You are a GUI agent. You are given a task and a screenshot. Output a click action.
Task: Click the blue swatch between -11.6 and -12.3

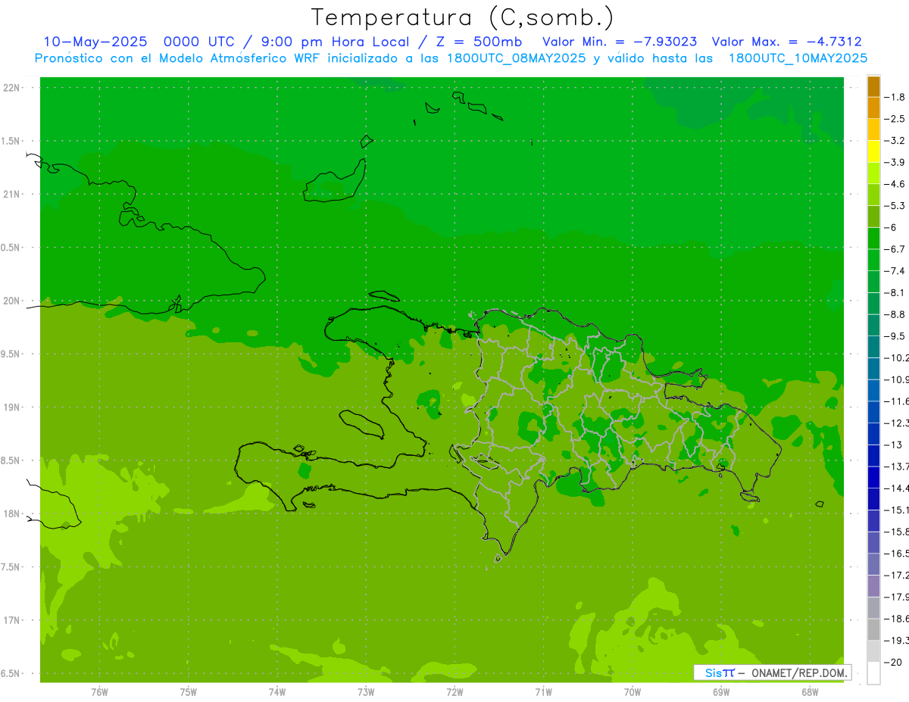click(873, 412)
